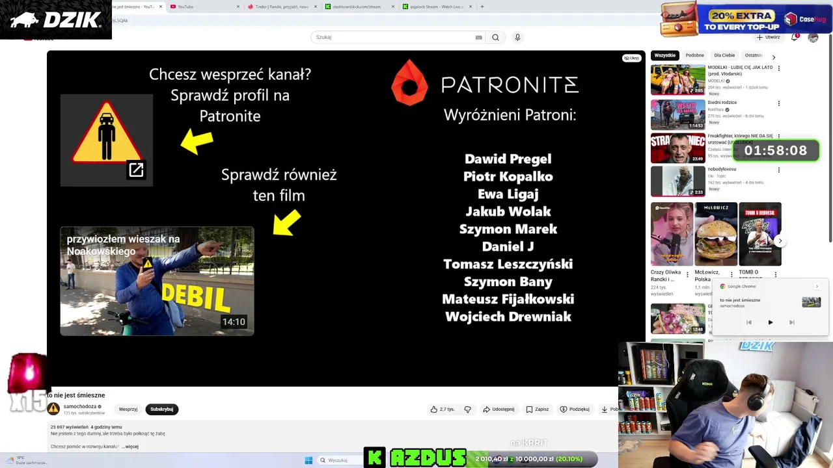The height and width of the screenshot is (468, 833).
Task: Open the Mcłowicz burger short
Action: (x=716, y=234)
